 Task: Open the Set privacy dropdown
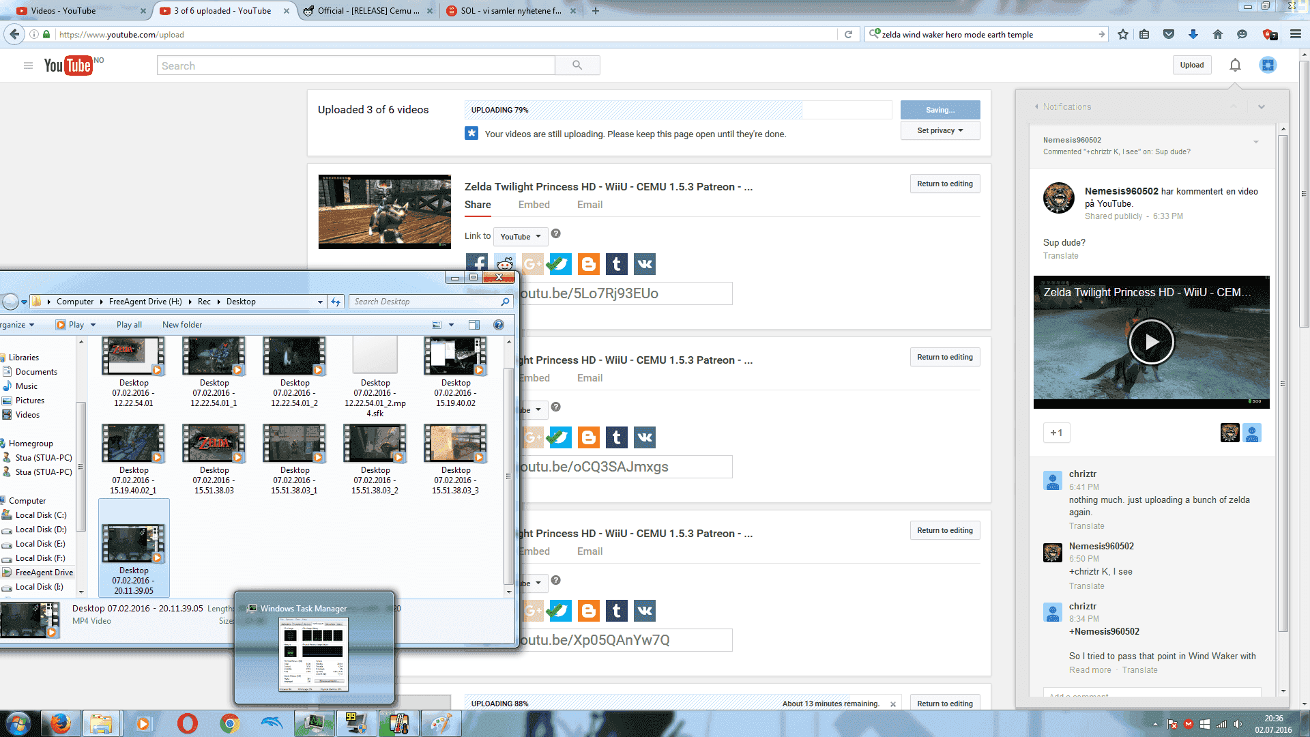[x=940, y=130]
